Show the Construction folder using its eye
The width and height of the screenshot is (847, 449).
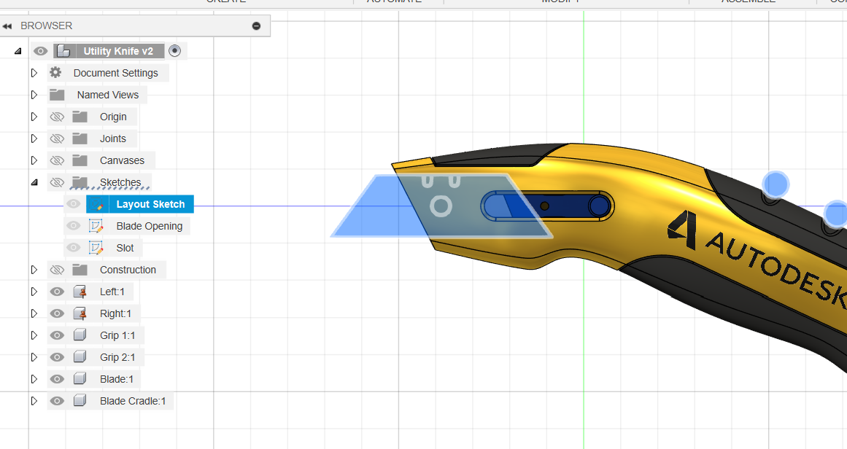(57, 270)
